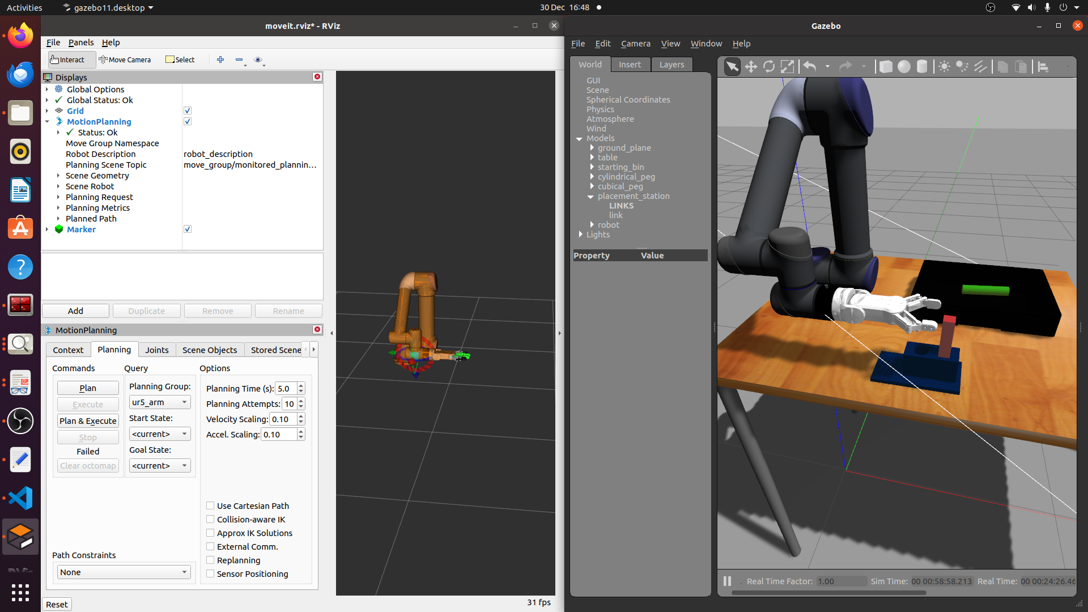Activate the Gazebo translate mode tool
Screen dimensions: 1088x612
point(751,67)
